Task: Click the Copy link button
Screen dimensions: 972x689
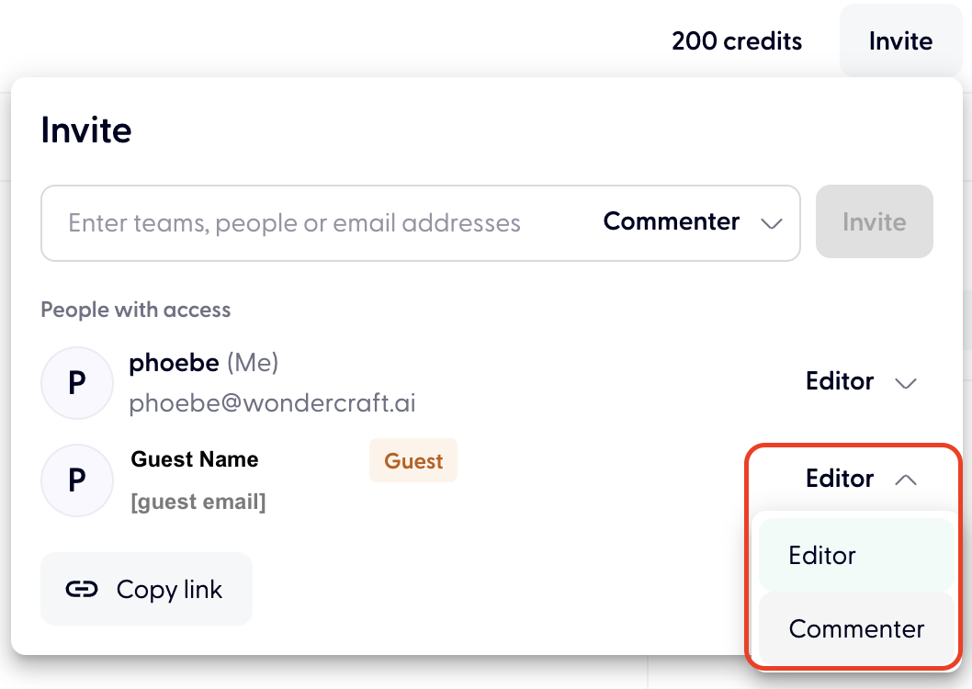Action: tap(146, 590)
